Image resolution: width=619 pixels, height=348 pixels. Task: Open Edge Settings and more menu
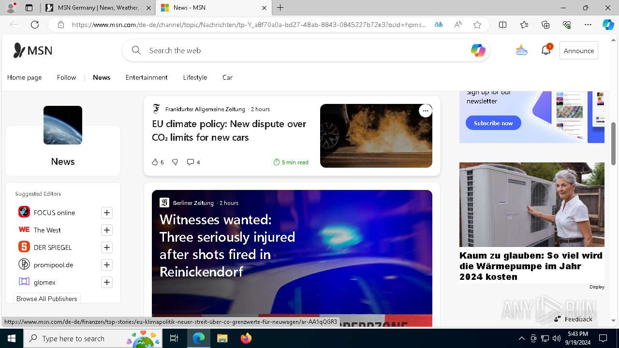point(588,25)
